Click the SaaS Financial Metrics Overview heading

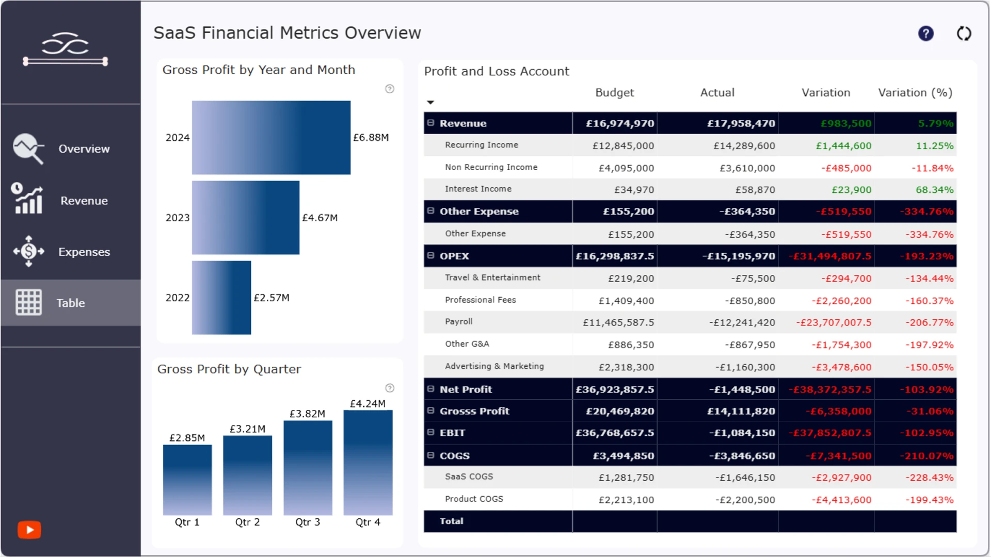click(x=287, y=33)
